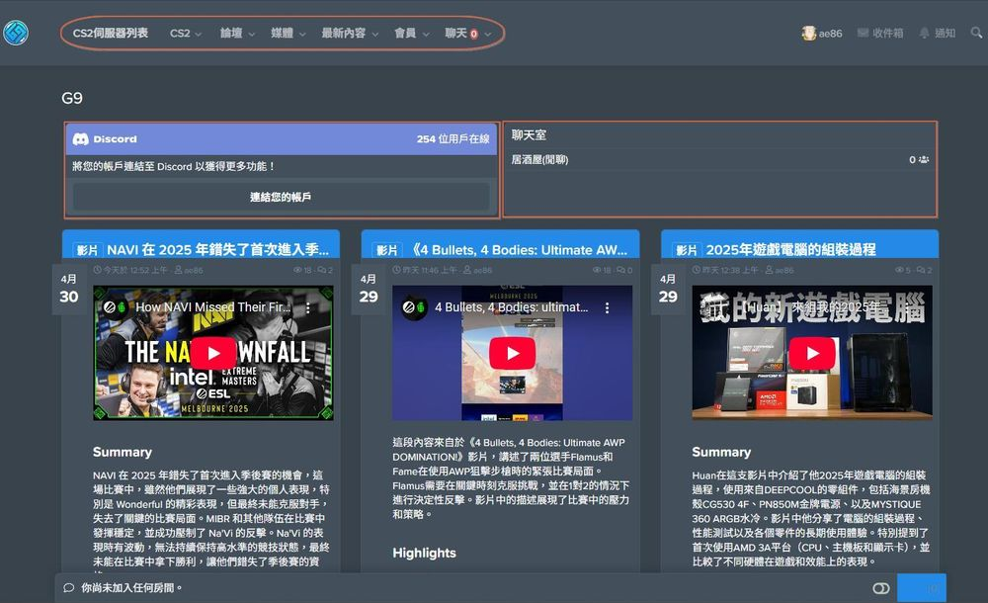Open the NAVI 在 2025 年錯失 post title

218,250
